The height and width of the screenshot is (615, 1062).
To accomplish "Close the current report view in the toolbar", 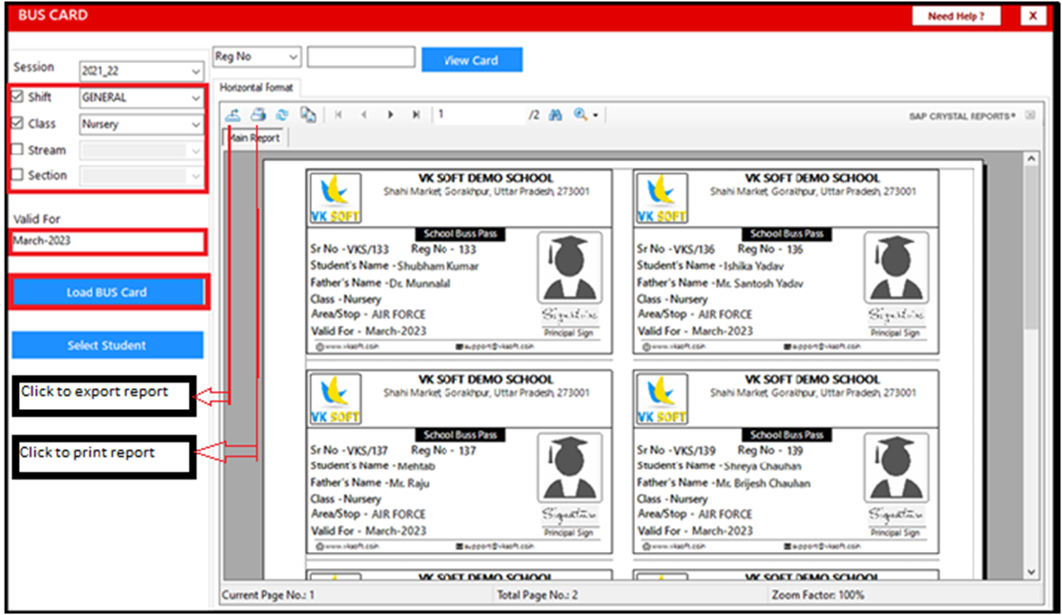I will (x=1031, y=115).
